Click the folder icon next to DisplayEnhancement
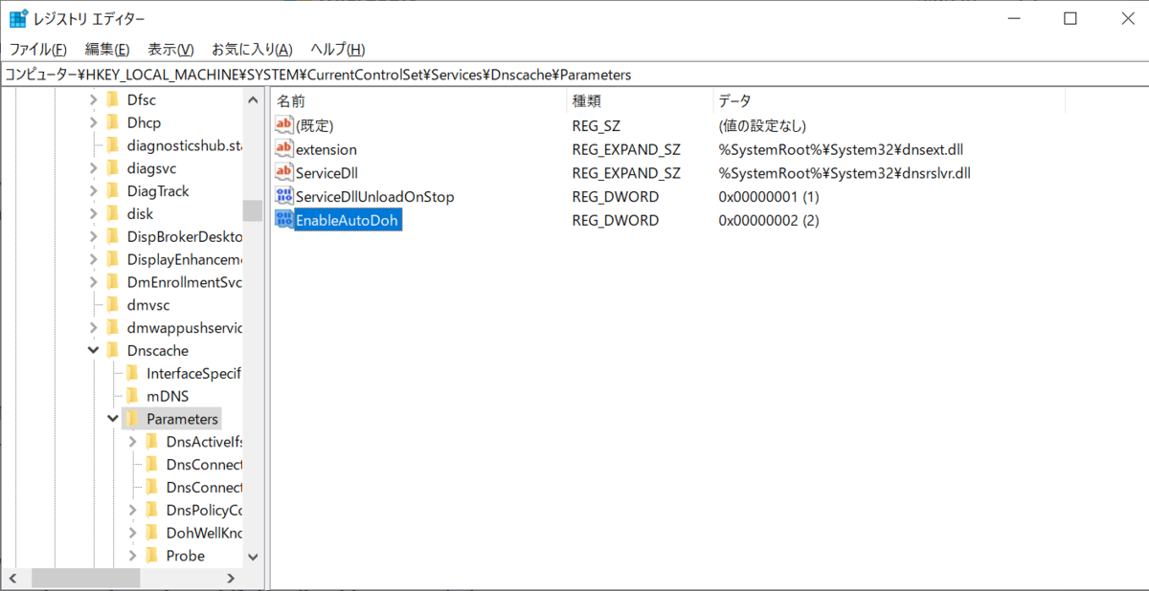Image resolution: width=1149 pixels, height=591 pixels. (x=112, y=259)
